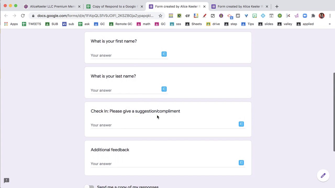Click the Chrome profile avatar
335x188 pixels.
point(322,16)
